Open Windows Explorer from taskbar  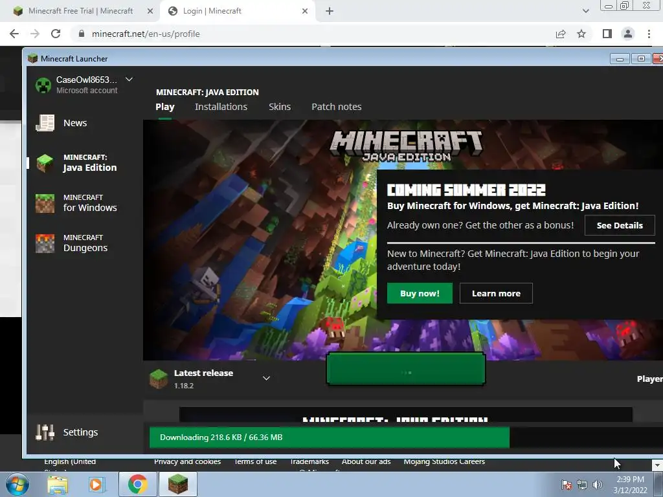pyautogui.click(x=58, y=484)
